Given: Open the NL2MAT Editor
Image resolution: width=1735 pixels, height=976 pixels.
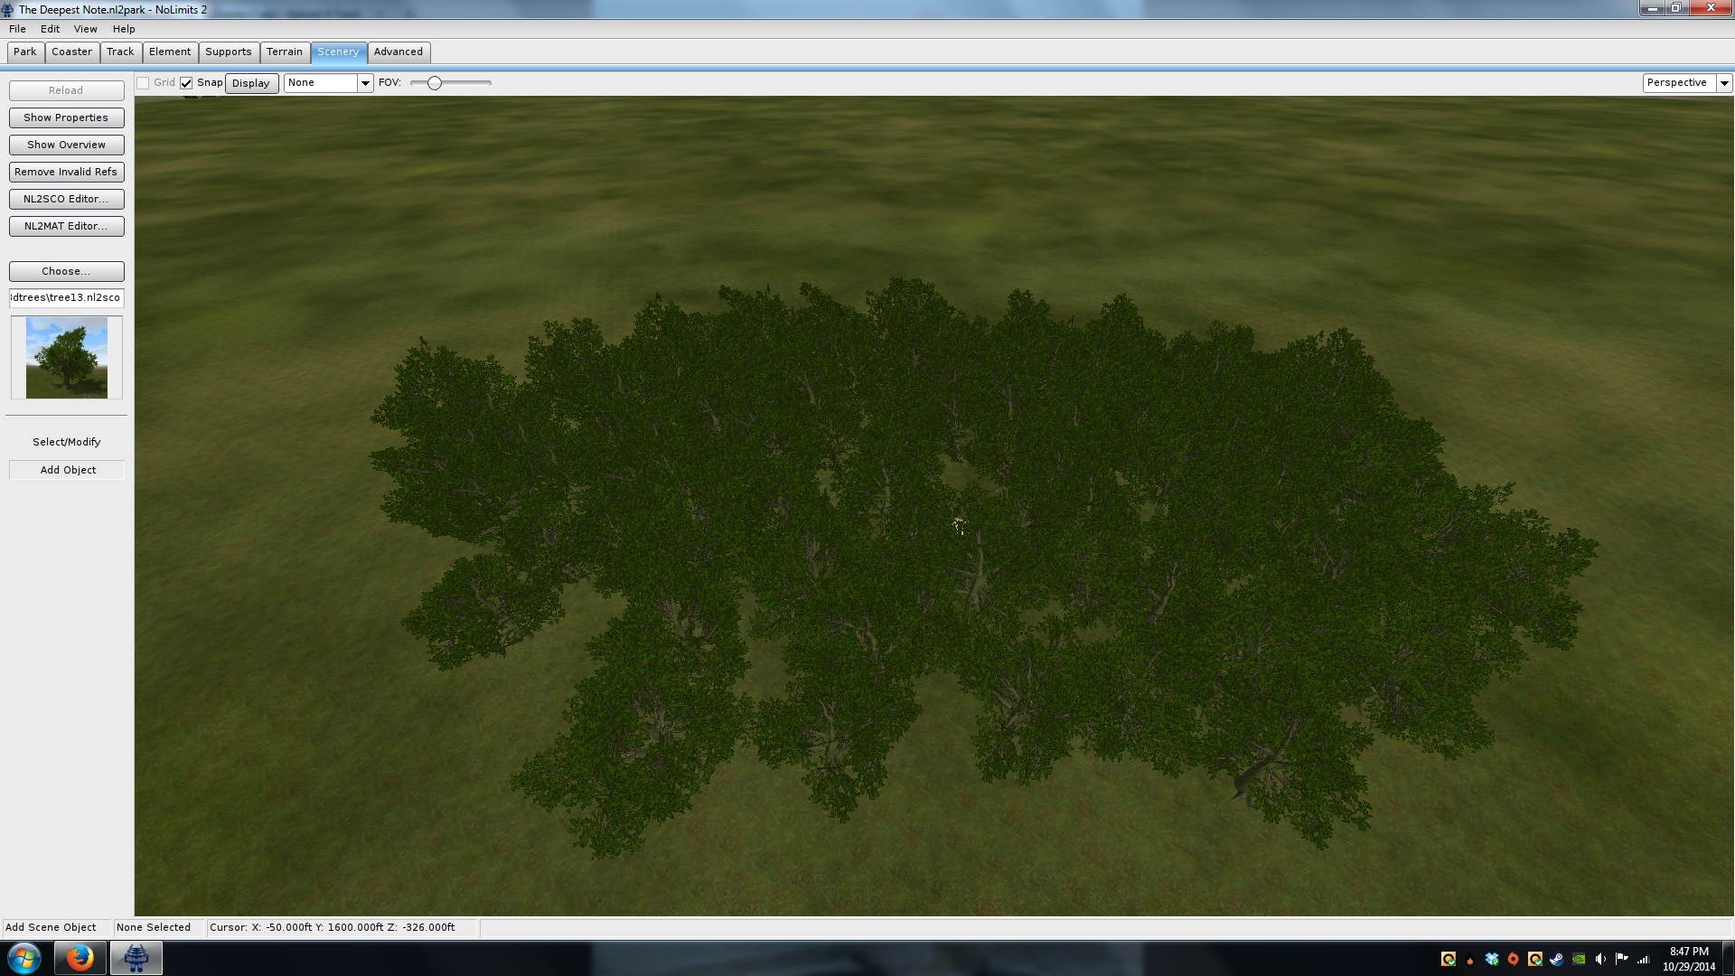Looking at the screenshot, I should coord(66,226).
